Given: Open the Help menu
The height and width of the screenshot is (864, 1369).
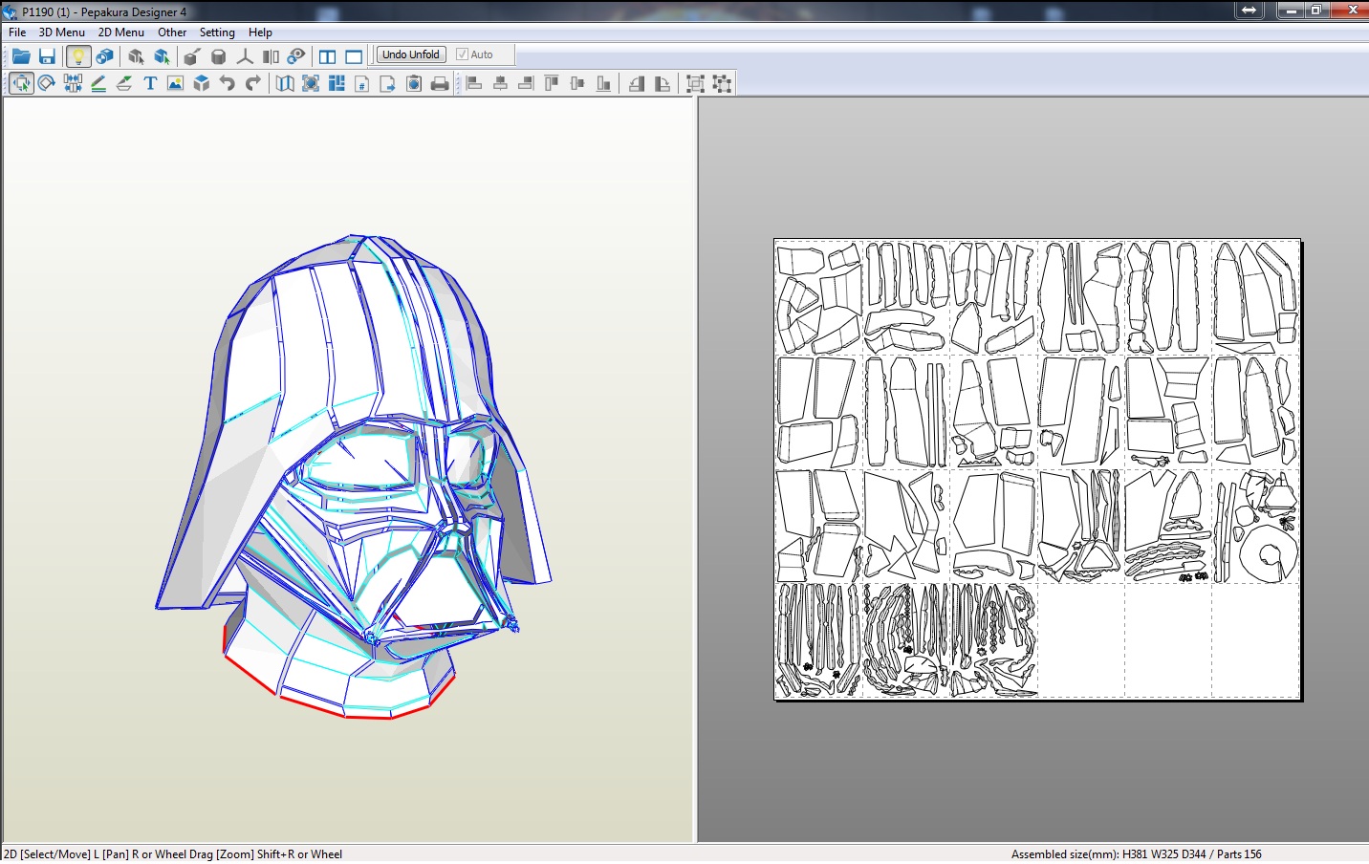Looking at the screenshot, I should pyautogui.click(x=260, y=32).
